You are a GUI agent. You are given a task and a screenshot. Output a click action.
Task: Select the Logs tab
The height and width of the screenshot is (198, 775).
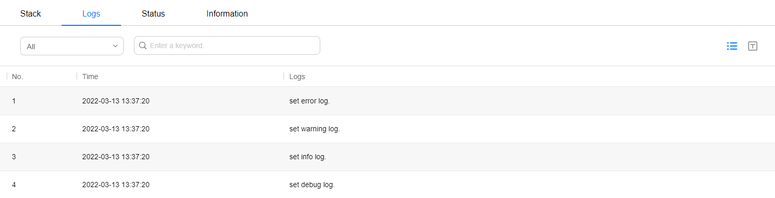click(91, 13)
